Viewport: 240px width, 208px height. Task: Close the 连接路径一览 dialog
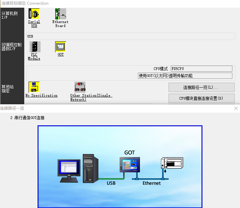pyautogui.click(x=236, y=108)
